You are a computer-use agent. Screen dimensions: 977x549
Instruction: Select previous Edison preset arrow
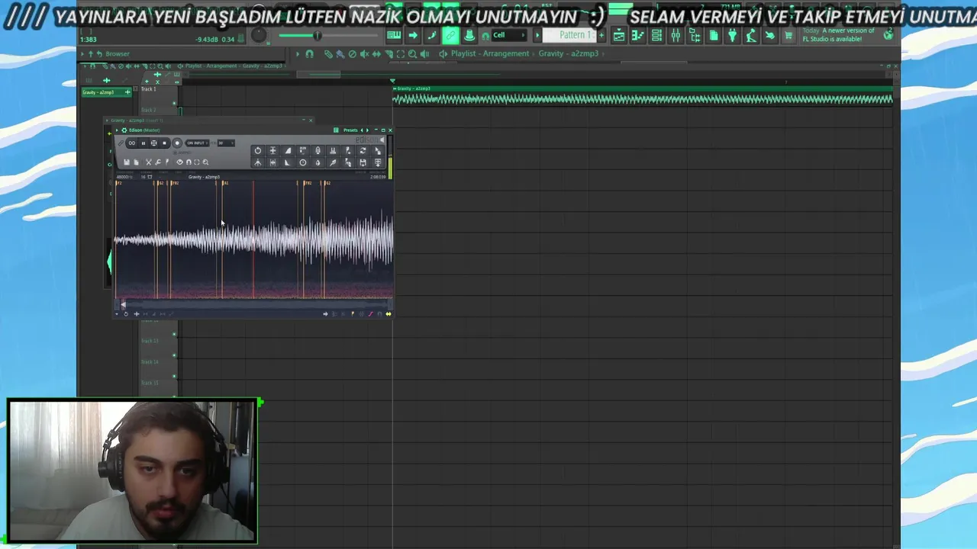[362, 130]
